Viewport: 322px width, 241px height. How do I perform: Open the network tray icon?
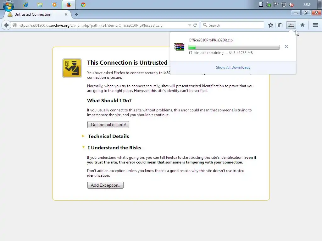284,4
